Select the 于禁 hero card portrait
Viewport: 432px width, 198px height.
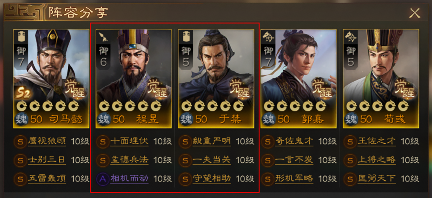[216, 78]
